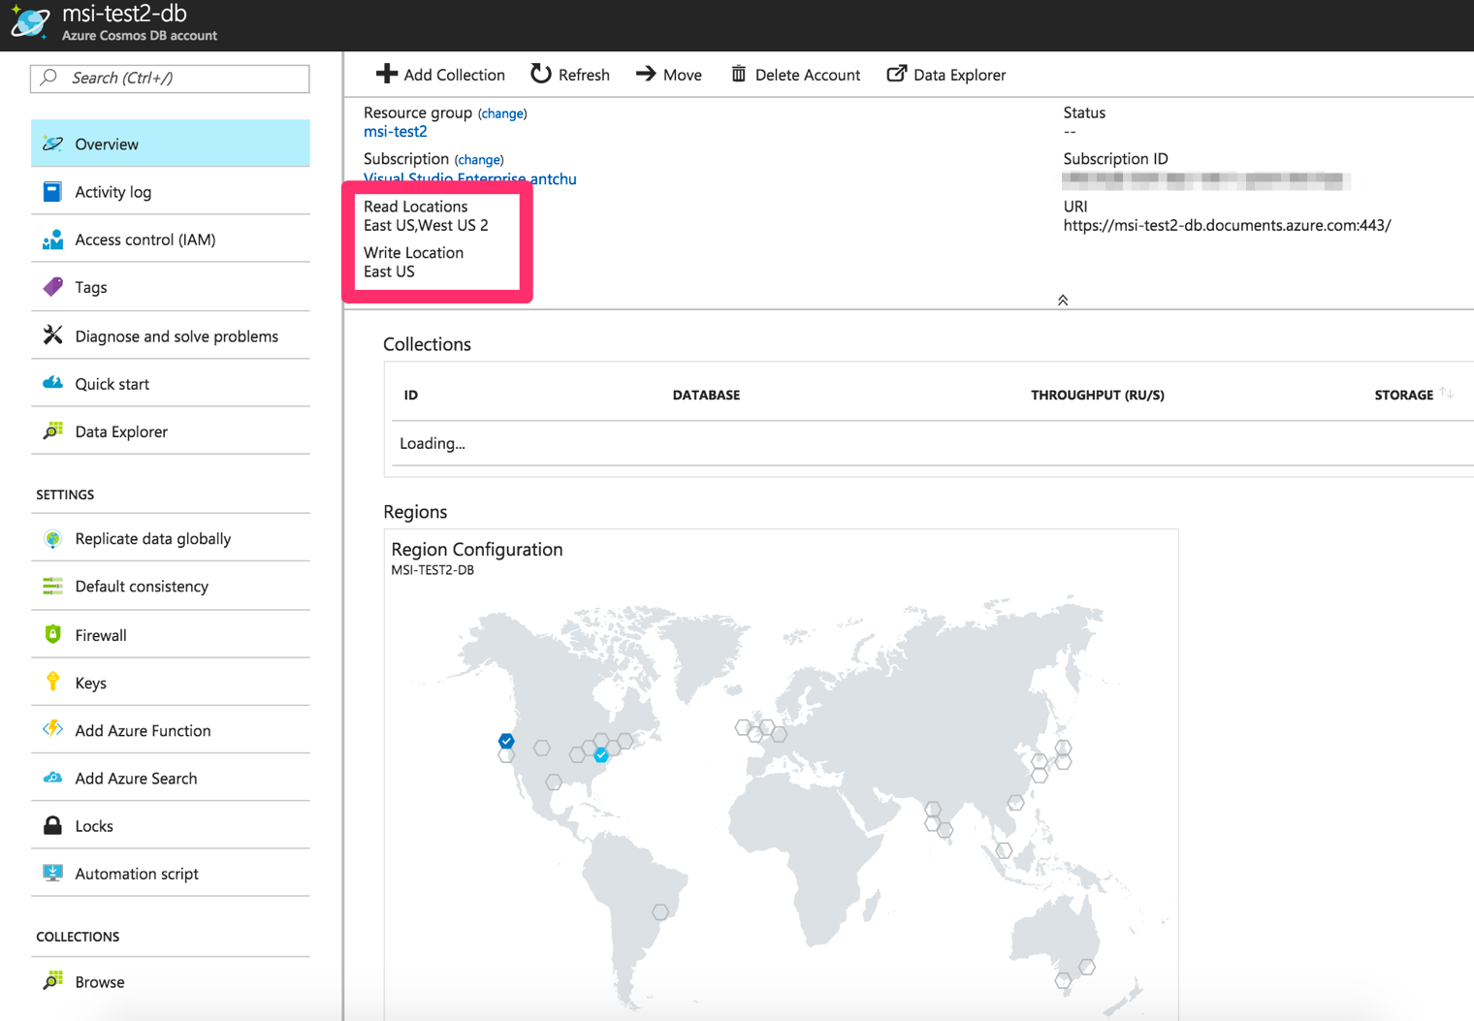Click the account URI text
The image size is (1474, 1021).
1227,225
